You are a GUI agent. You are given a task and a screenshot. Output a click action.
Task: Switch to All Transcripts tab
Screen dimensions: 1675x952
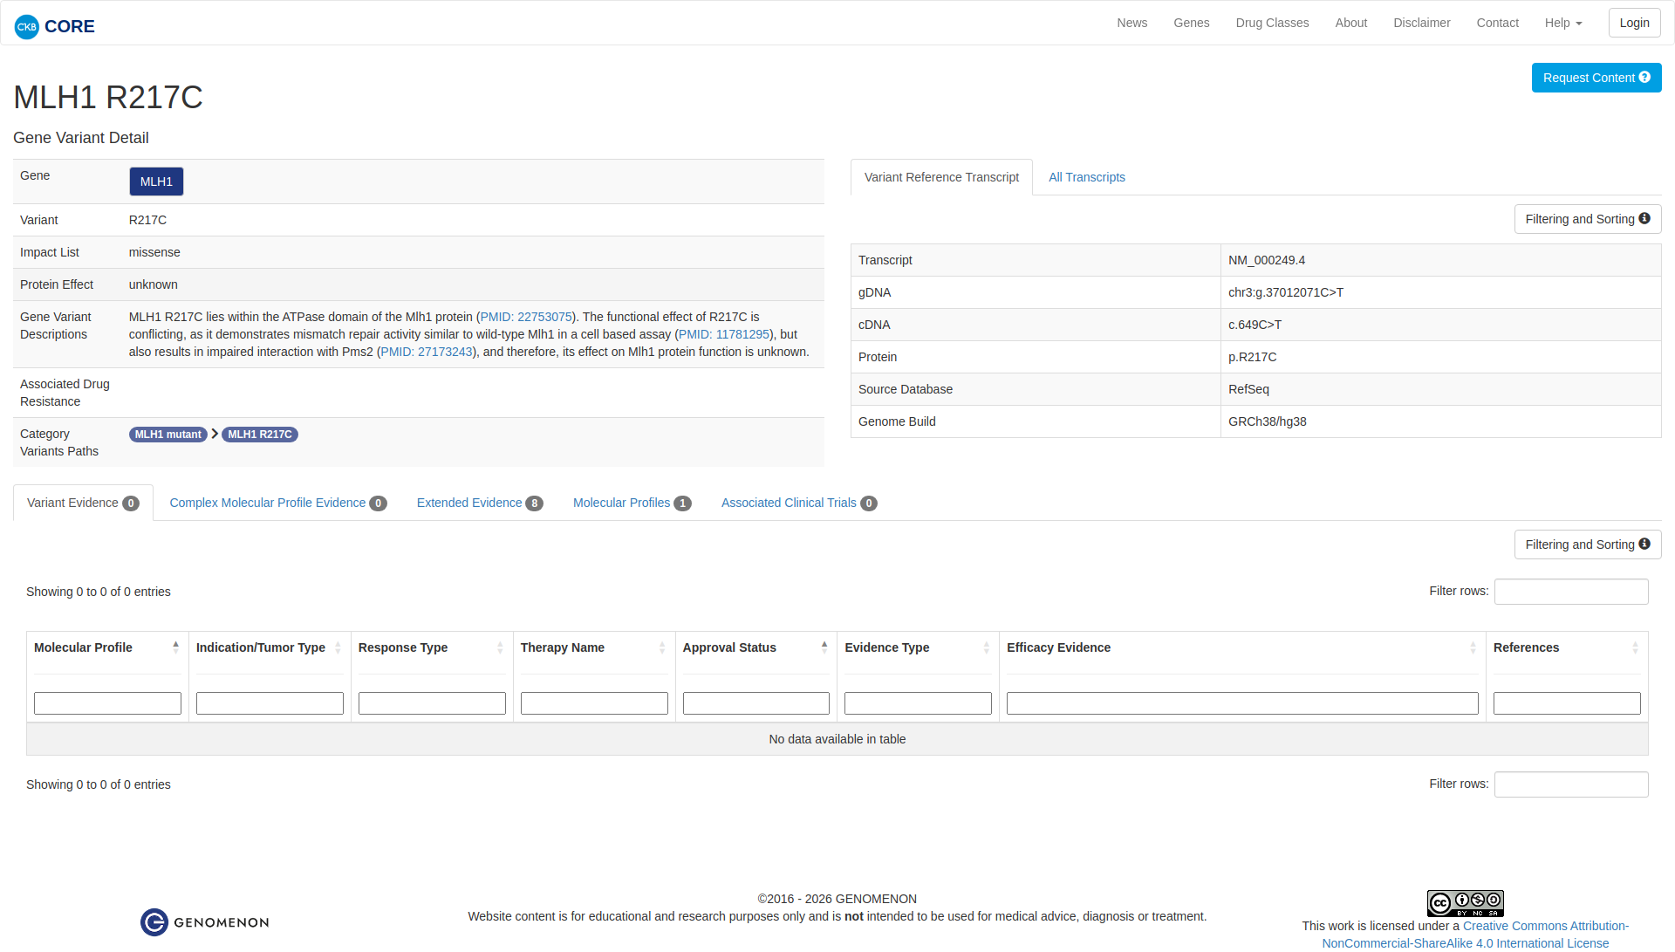(1086, 177)
